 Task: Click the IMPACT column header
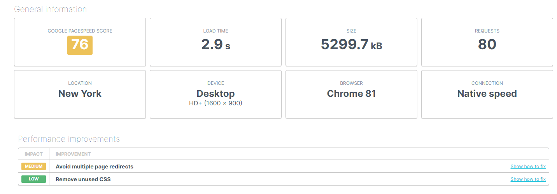(x=33, y=154)
